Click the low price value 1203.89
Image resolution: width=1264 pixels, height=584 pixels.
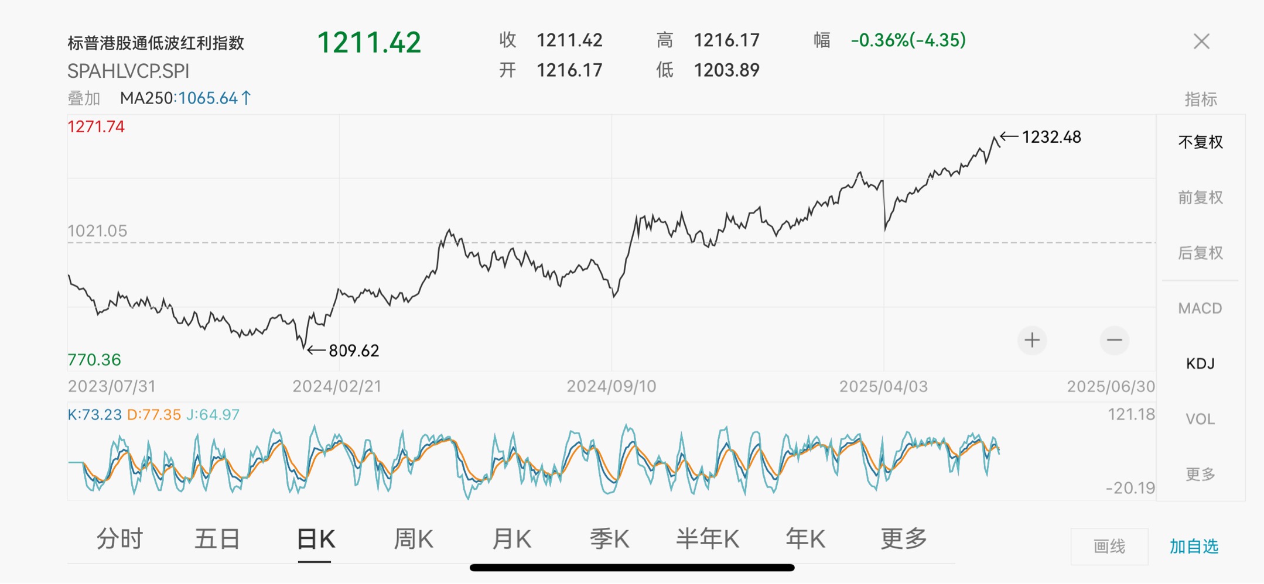point(727,70)
